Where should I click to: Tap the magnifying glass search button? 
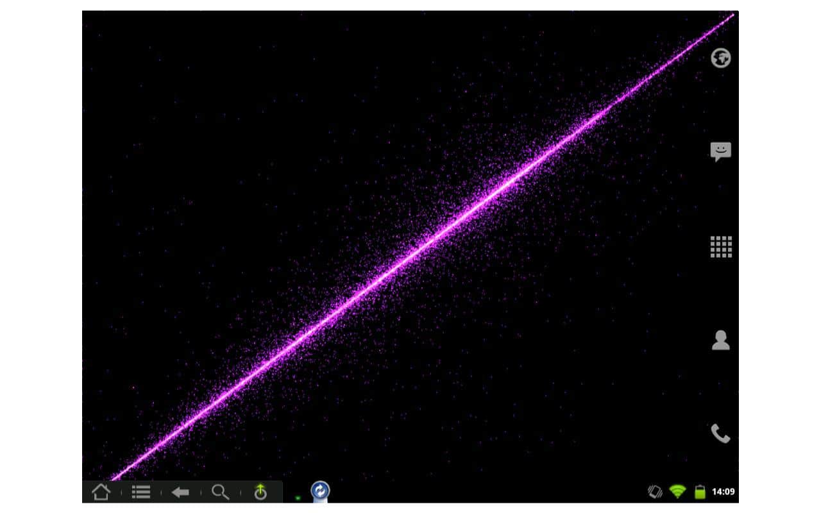[221, 492]
